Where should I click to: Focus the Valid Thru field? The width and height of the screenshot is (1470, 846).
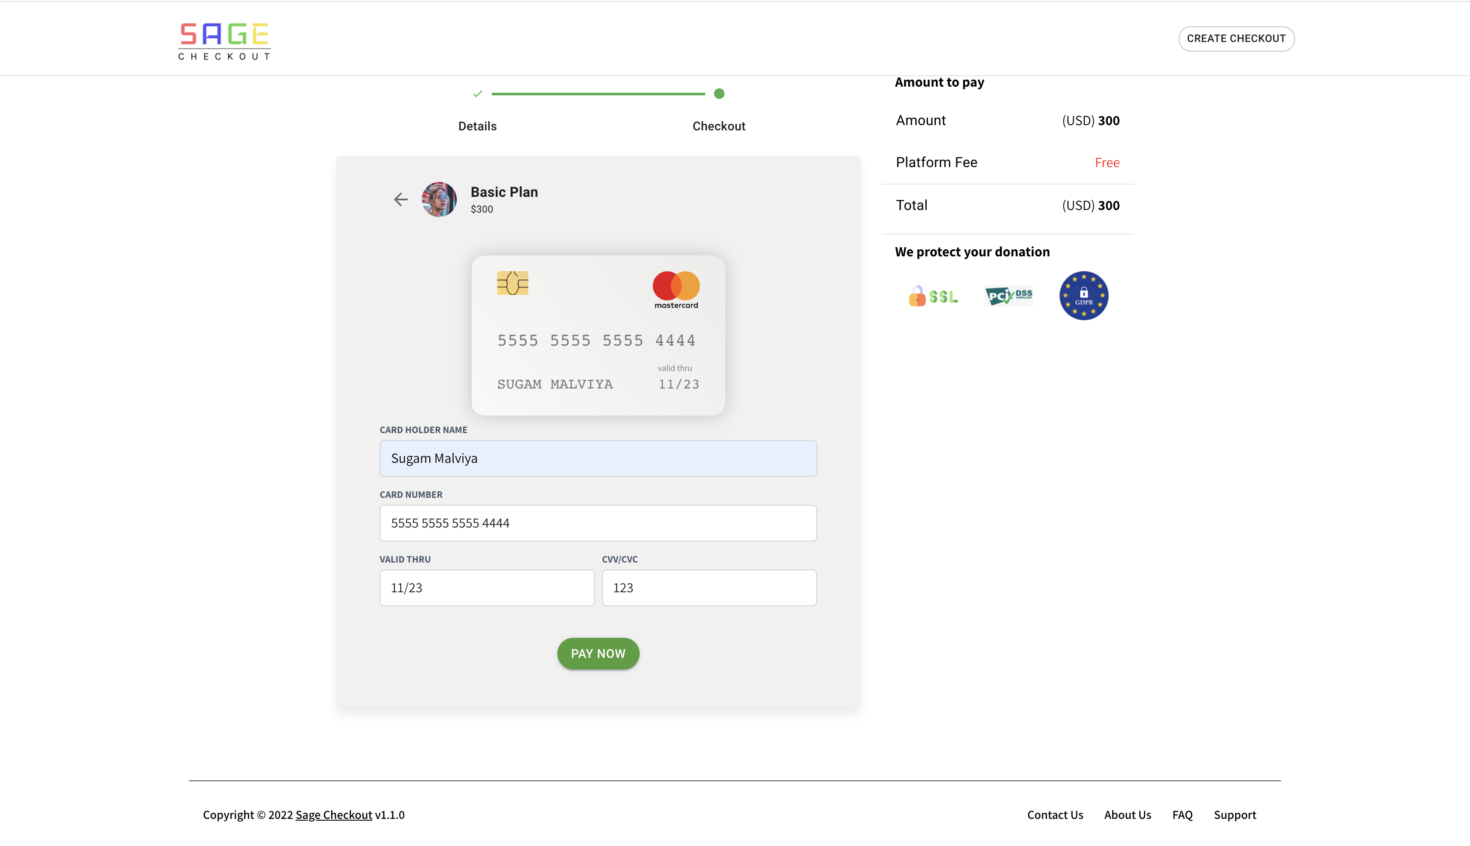click(487, 587)
